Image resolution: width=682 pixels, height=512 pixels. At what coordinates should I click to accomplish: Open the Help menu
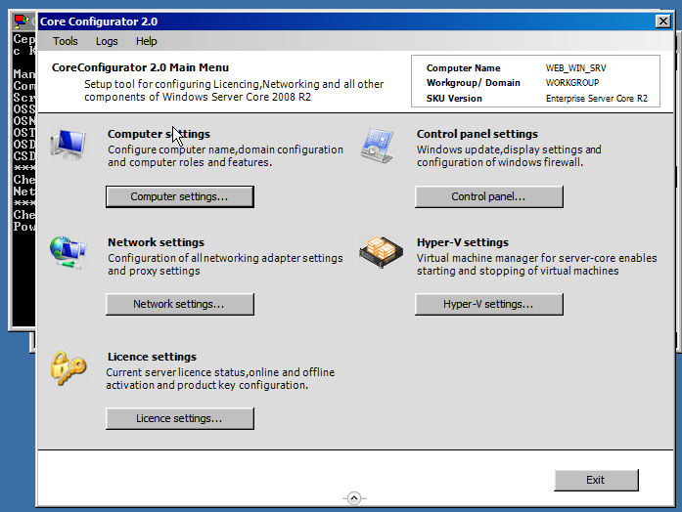coord(146,41)
